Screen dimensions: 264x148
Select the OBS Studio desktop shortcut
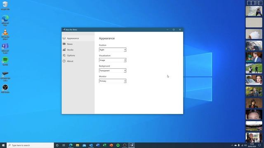pyautogui.click(x=5, y=89)
